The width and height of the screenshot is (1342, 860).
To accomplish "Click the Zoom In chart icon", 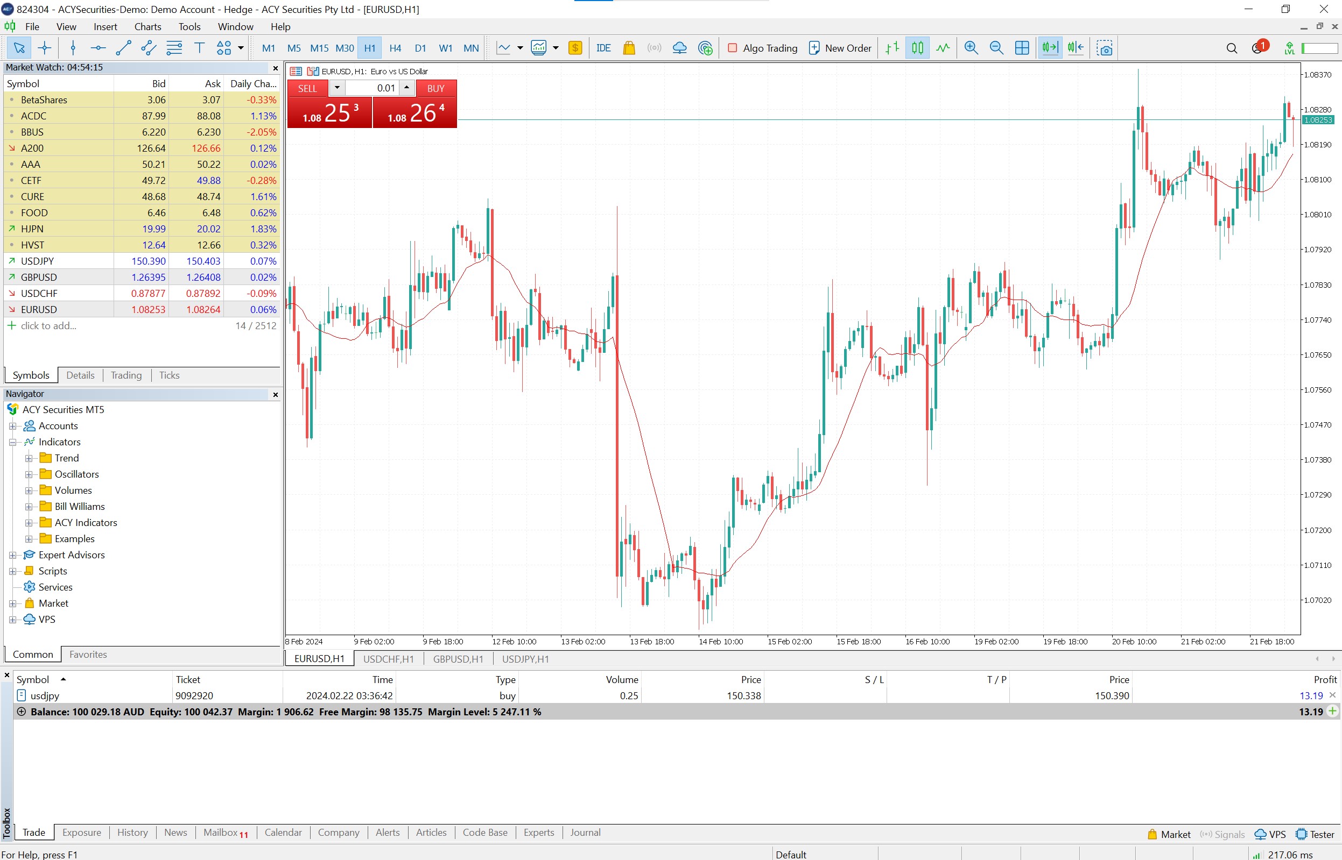I will coord(971,48).
